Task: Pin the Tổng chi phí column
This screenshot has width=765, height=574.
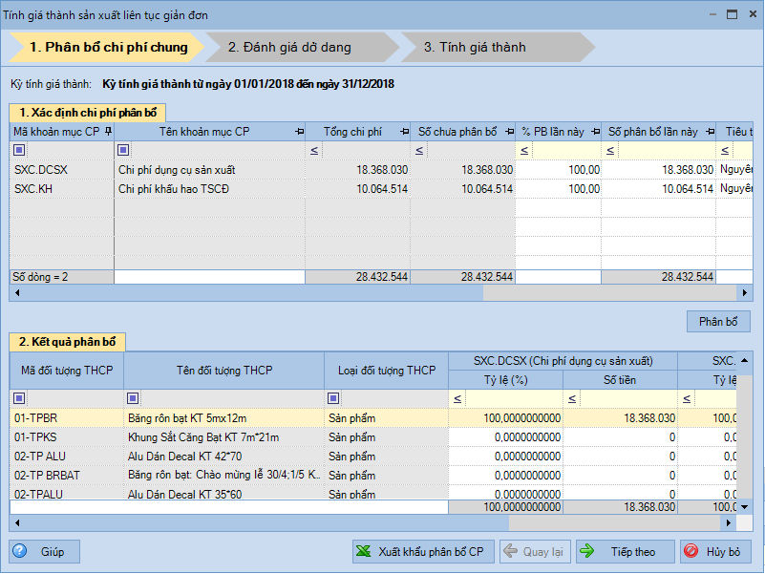Action: tap(404, 131)
